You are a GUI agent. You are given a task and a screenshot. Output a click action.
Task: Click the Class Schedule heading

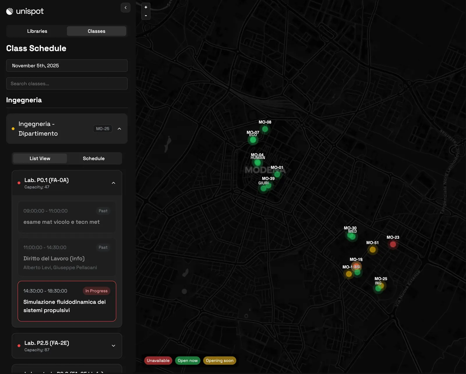tap(36, 48)
